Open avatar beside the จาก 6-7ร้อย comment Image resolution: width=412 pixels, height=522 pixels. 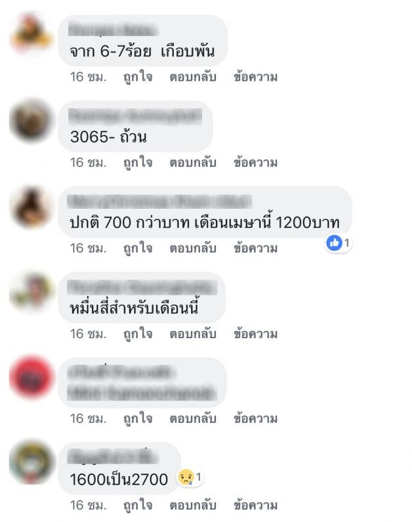tap(31, 35)
